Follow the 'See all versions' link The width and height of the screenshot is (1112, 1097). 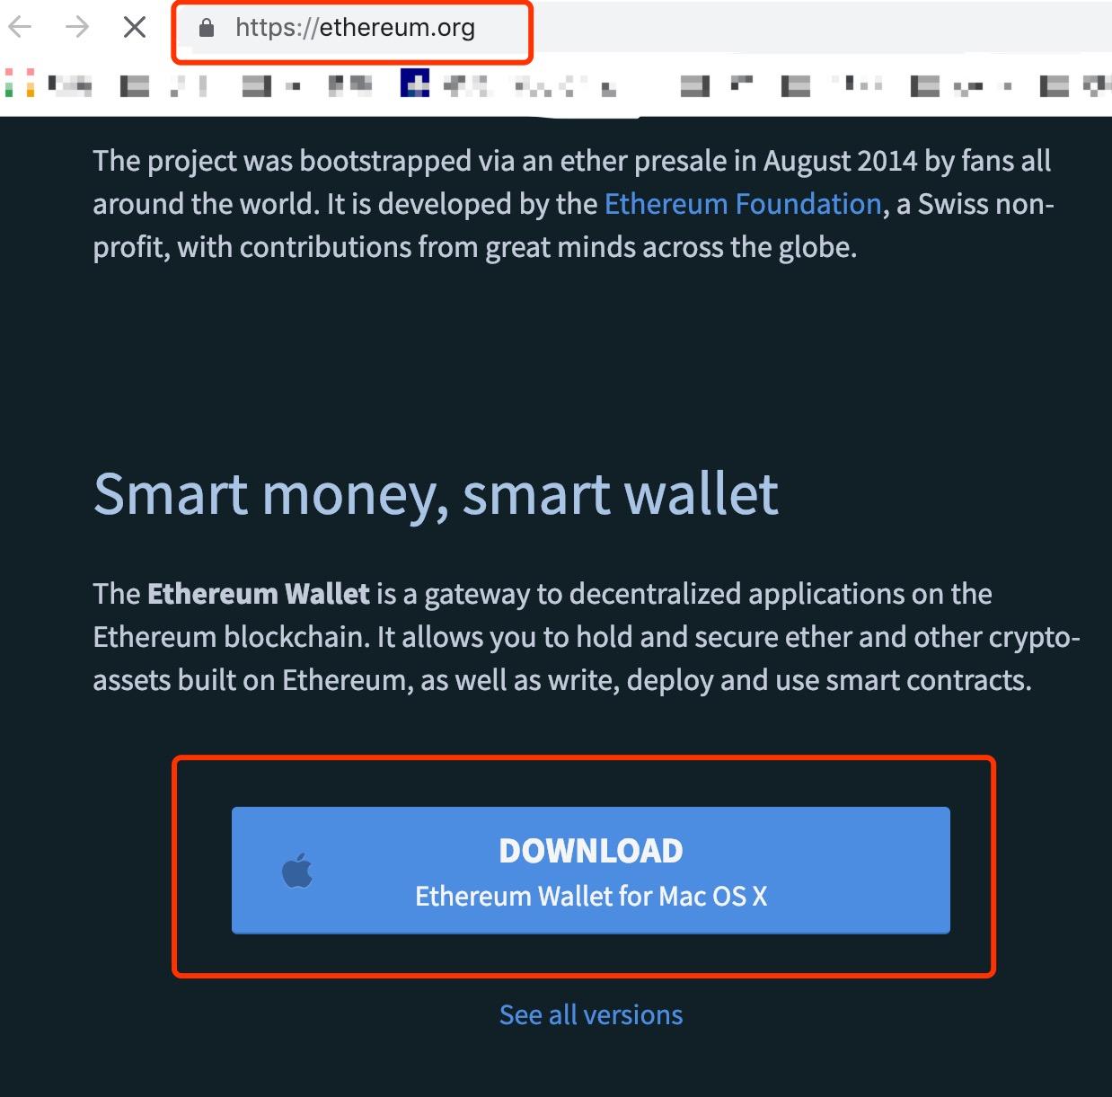[x=591, y=1014]
